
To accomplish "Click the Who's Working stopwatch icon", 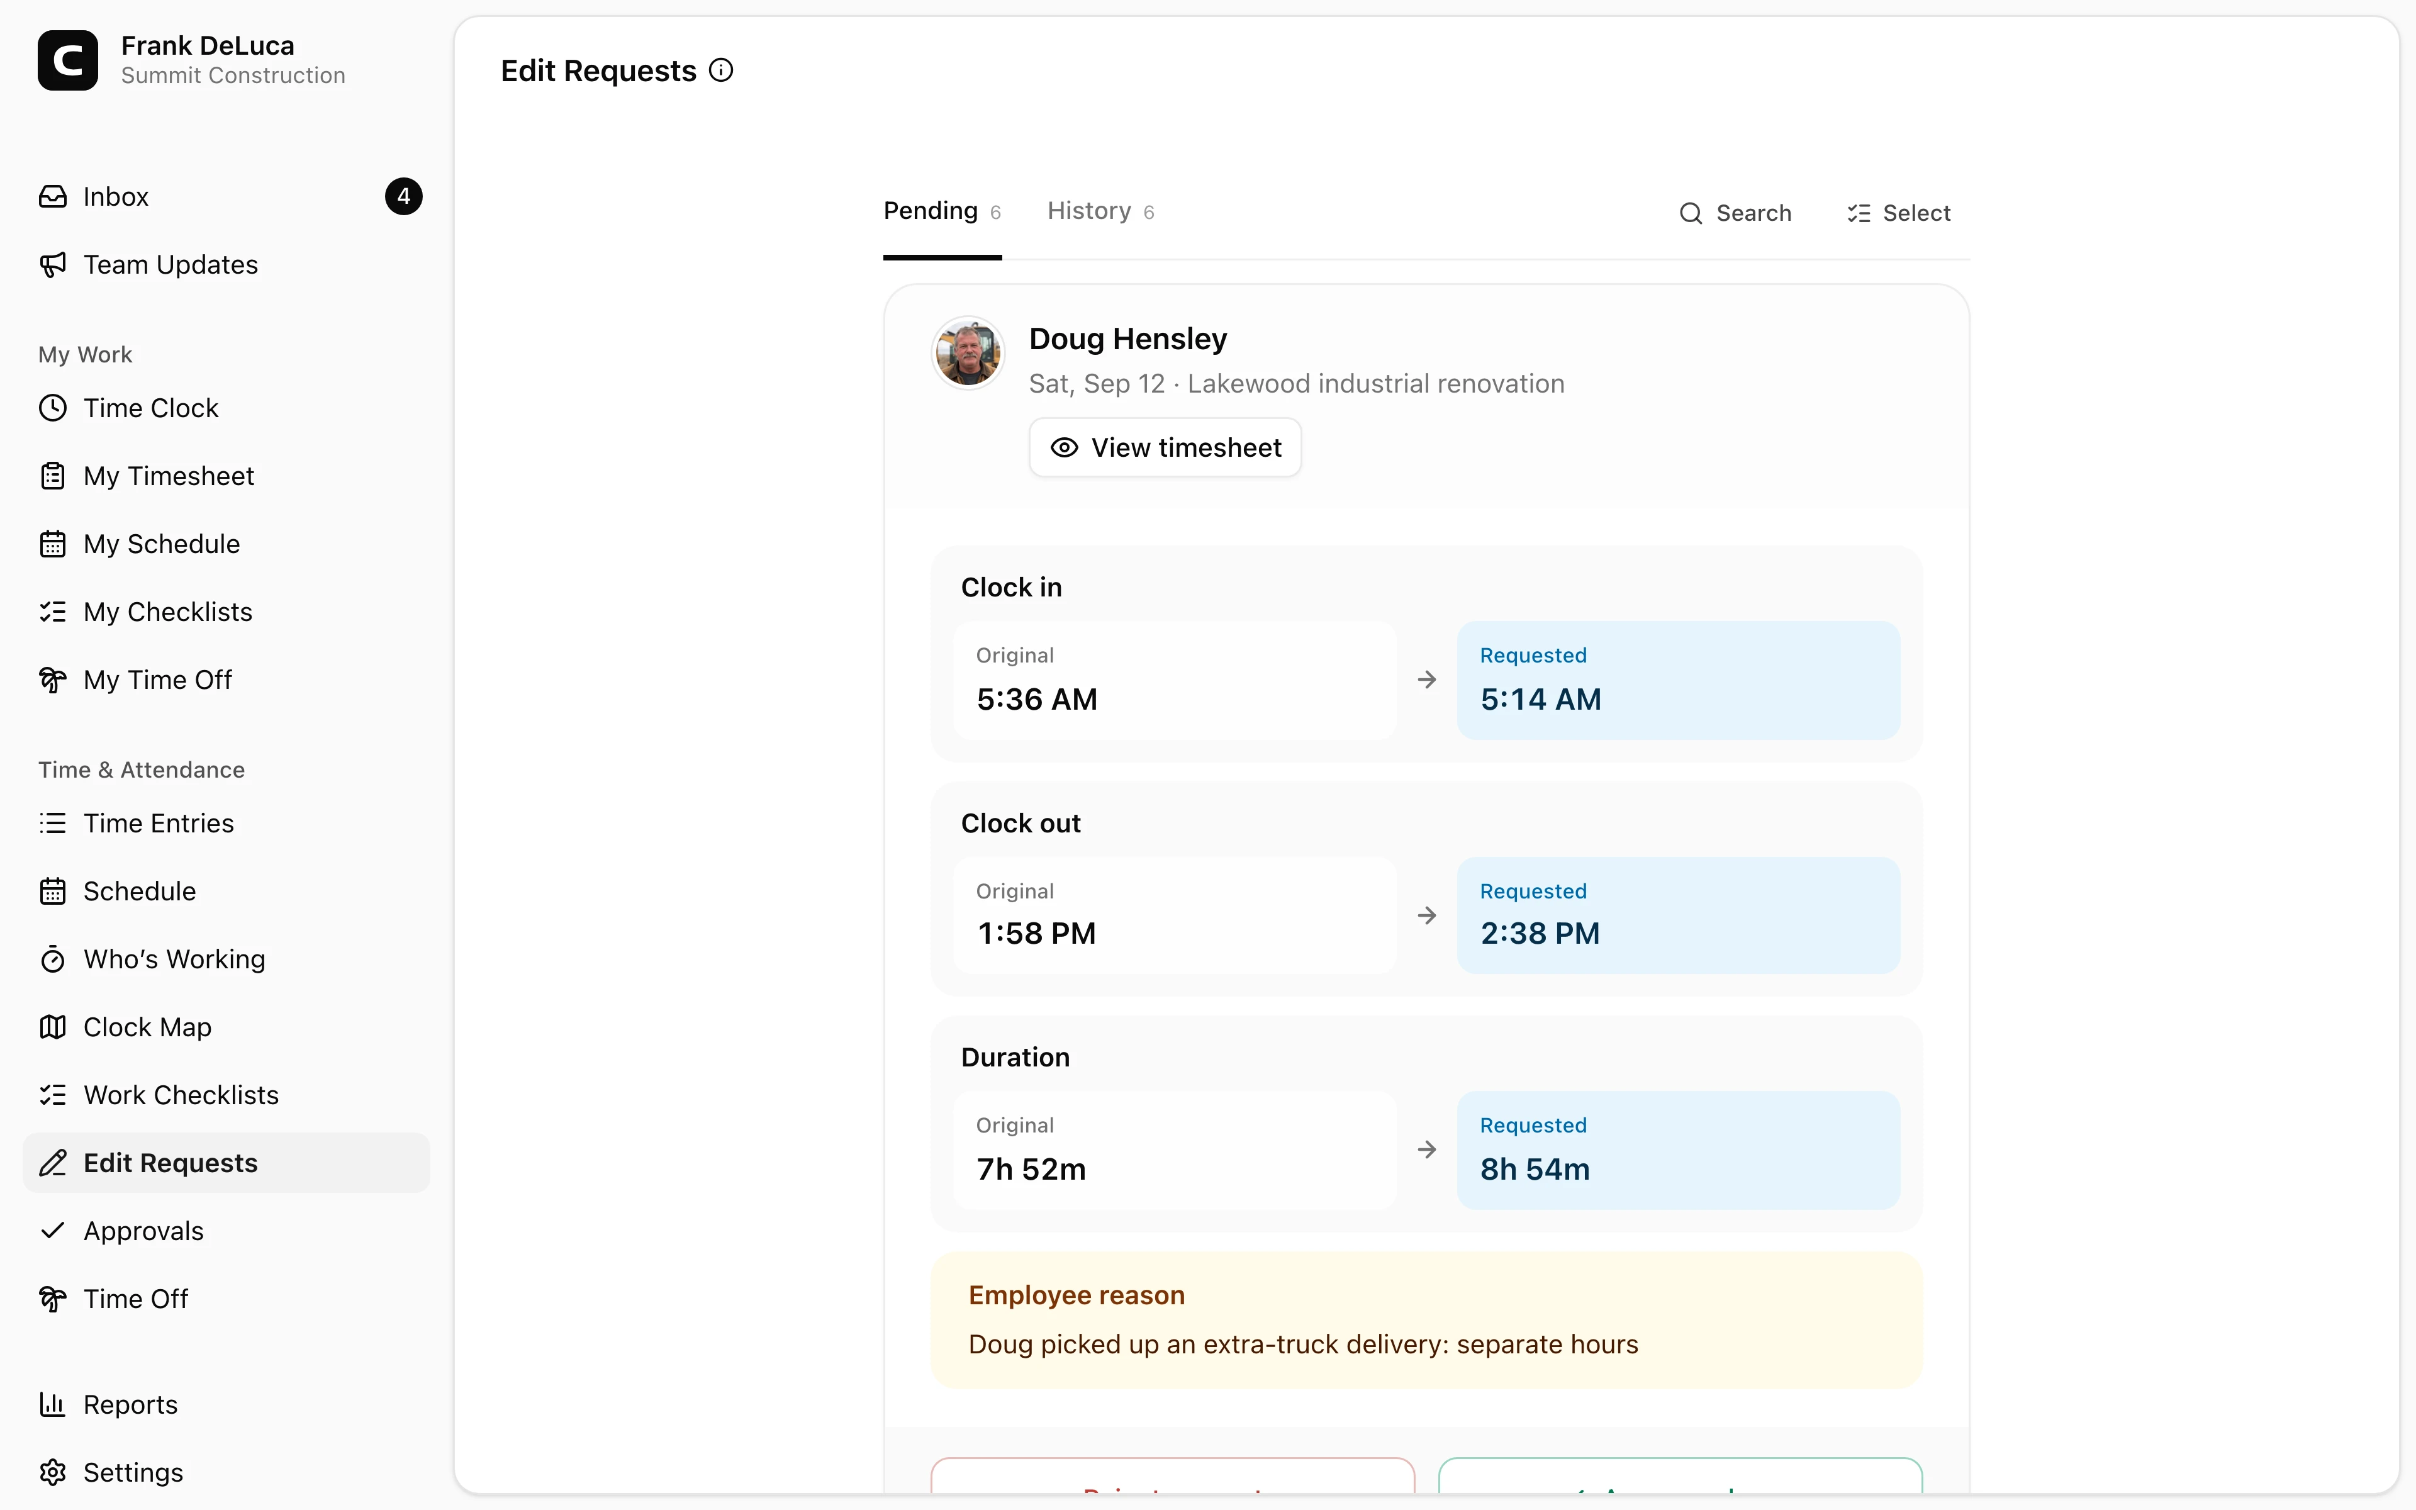I will (x=53, y=959).
